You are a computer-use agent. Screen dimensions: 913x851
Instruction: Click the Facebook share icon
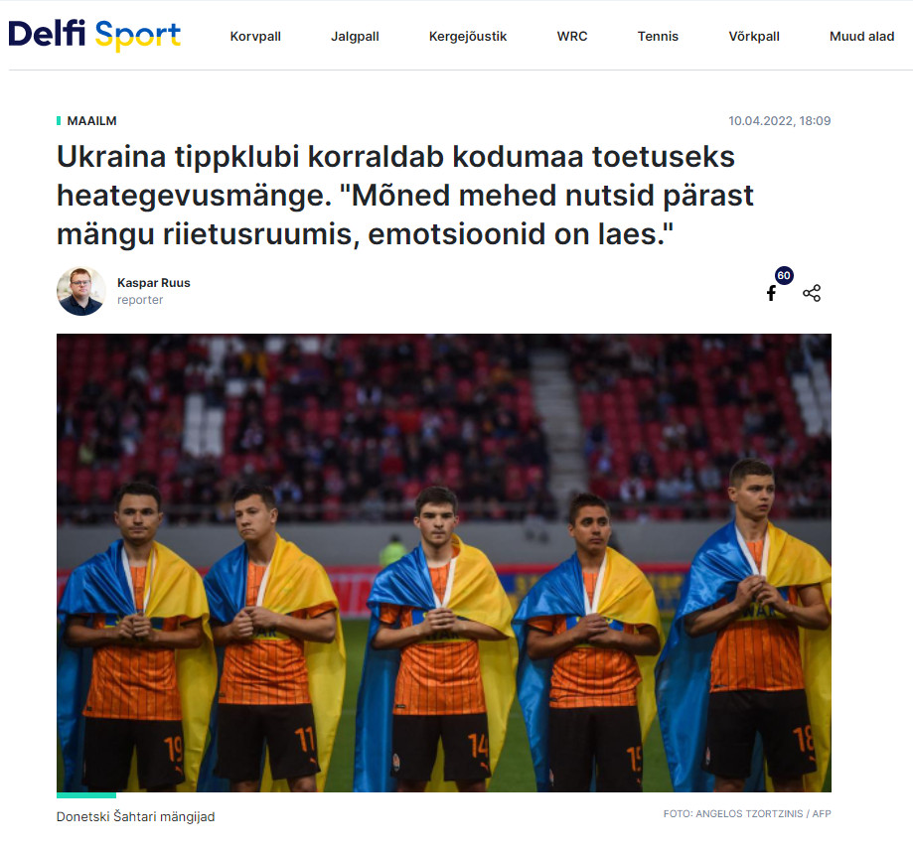click(x=771, y=293)
